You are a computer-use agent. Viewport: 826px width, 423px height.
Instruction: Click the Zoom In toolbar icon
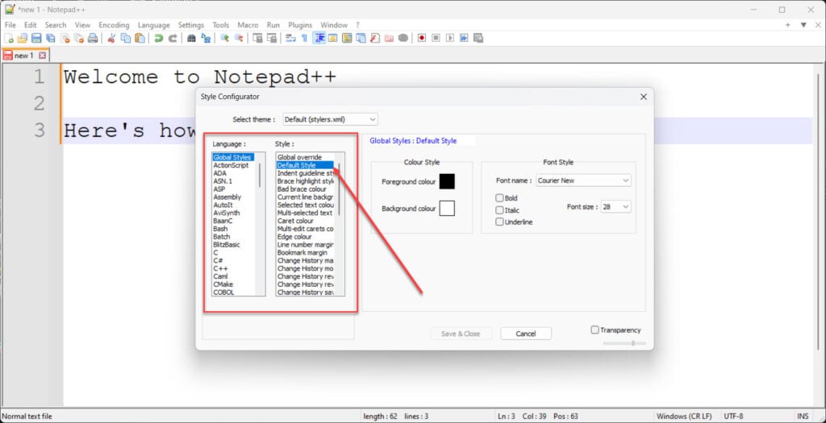point(225,38)
